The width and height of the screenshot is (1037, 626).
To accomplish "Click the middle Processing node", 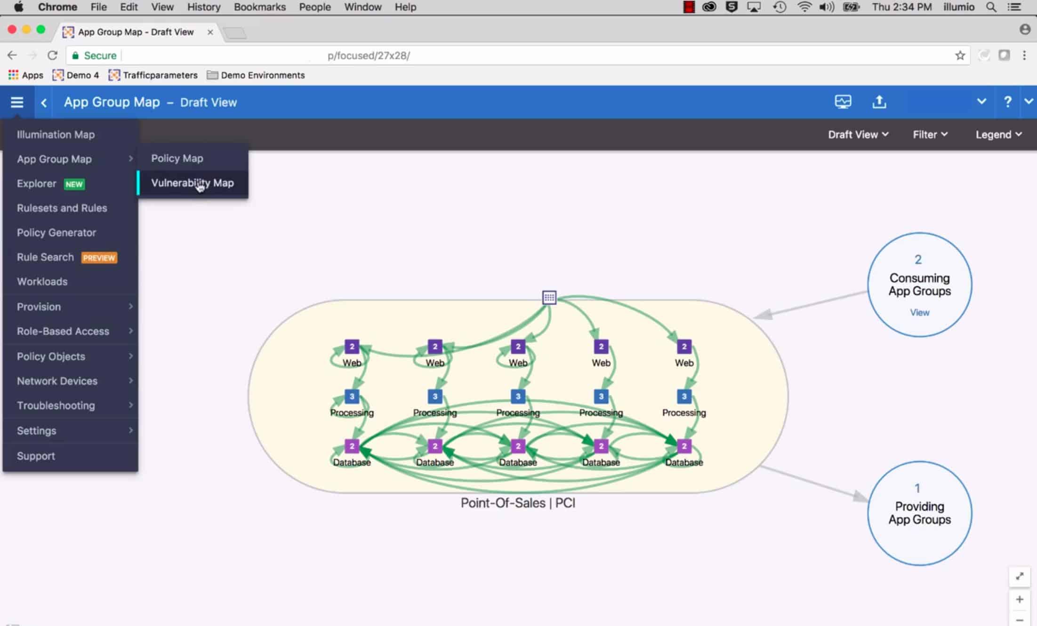I will click(518, 396).
